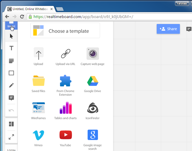Click the green padlock security icon
The height and width of the screenshot is (151, 192).
point(30,17)
